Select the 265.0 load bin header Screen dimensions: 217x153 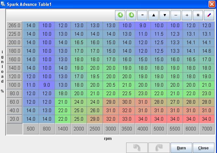14,25
